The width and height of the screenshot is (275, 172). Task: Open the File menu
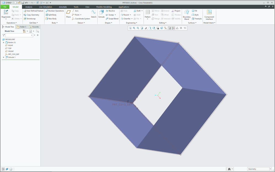coord(5,7)
